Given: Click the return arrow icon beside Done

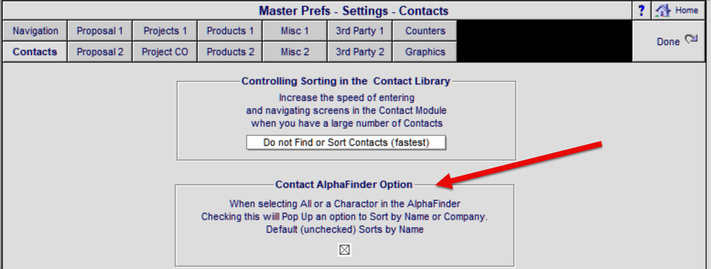Looking at the screenshot, I should (x=691, y=39).
